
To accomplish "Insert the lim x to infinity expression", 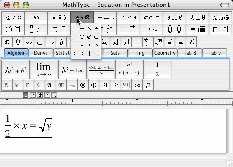I will pos(44,70).
